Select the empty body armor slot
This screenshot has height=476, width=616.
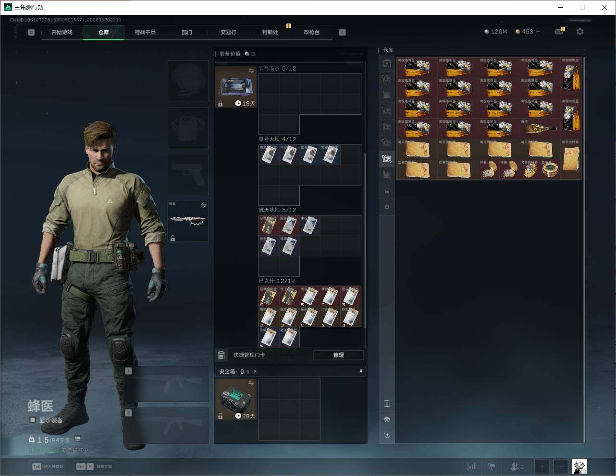pyautogui.click(x=188, y=127)
